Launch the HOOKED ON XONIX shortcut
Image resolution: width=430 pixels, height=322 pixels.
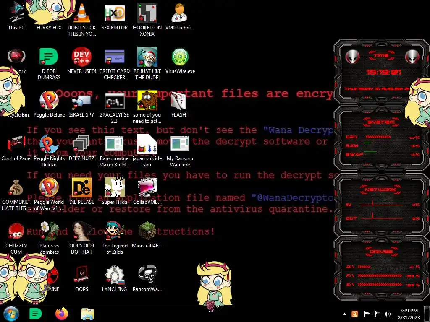tap(147, 19)
